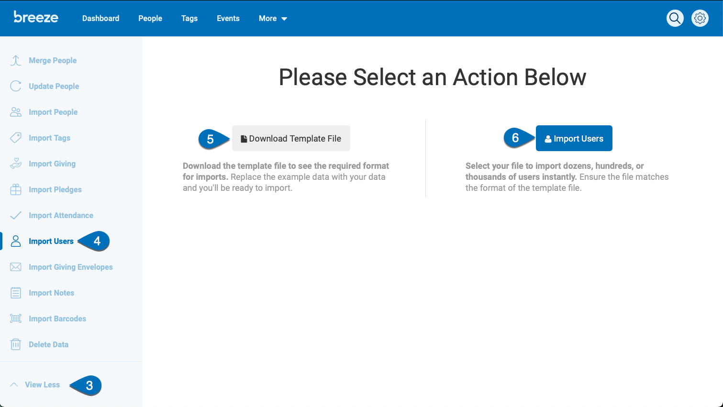Click the breeze logo

click(x=36, y=17)
